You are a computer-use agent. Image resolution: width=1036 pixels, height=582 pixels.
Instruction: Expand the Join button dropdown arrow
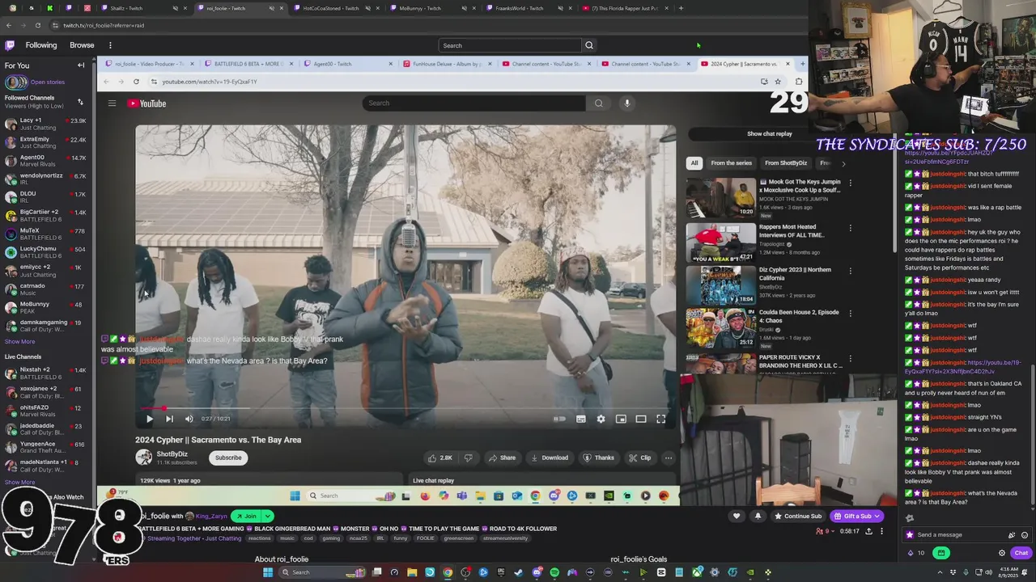point(268,516)
